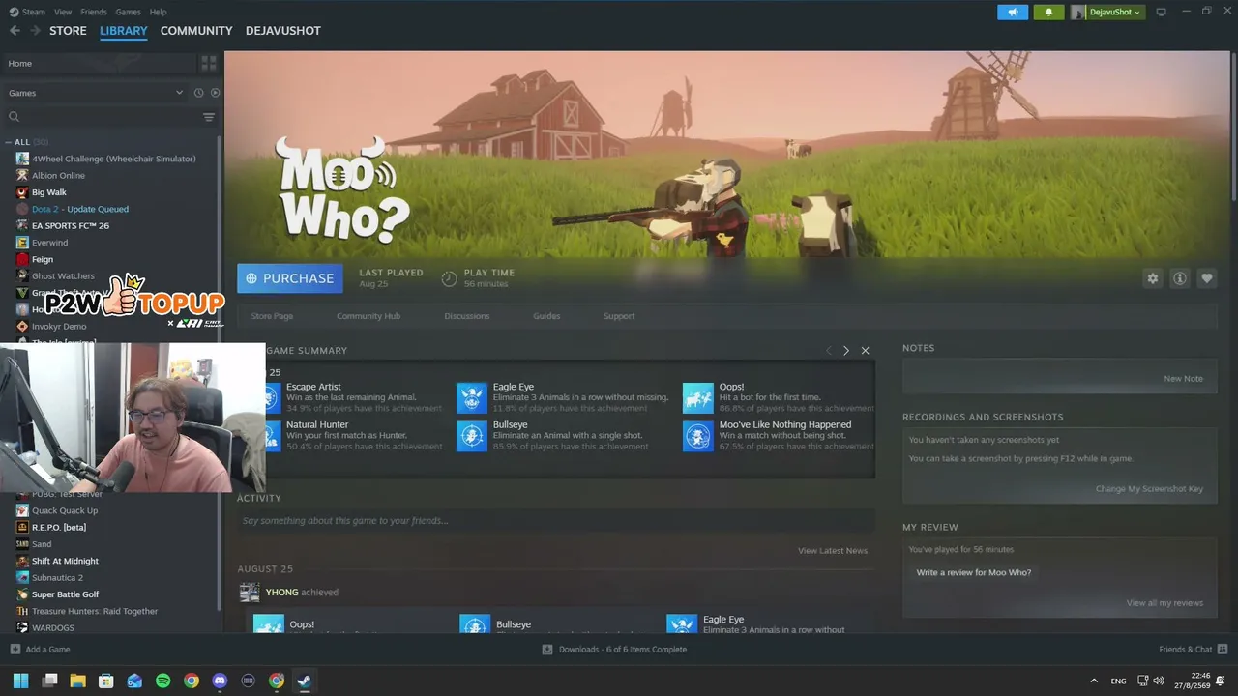This screenshot has width=1238, height=696.
Task: Open the notifications bell
Action: pos(1048,12)
